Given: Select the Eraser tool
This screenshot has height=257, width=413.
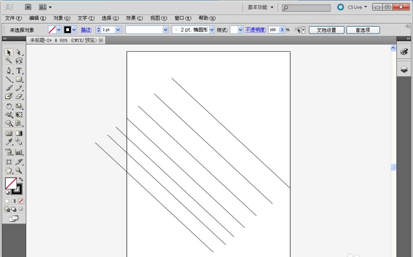Looking at the screenshot, I should point(19,96).
